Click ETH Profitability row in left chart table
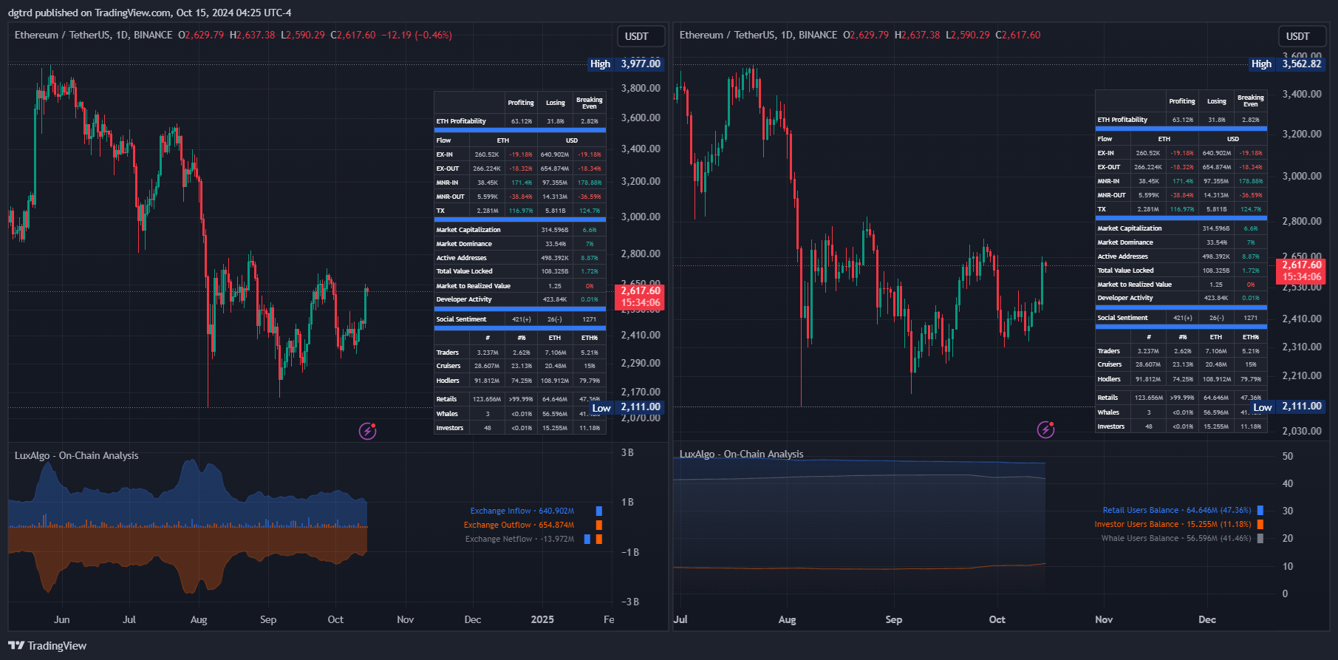Viewport: 1338px width, 660px height. (520, 121)
